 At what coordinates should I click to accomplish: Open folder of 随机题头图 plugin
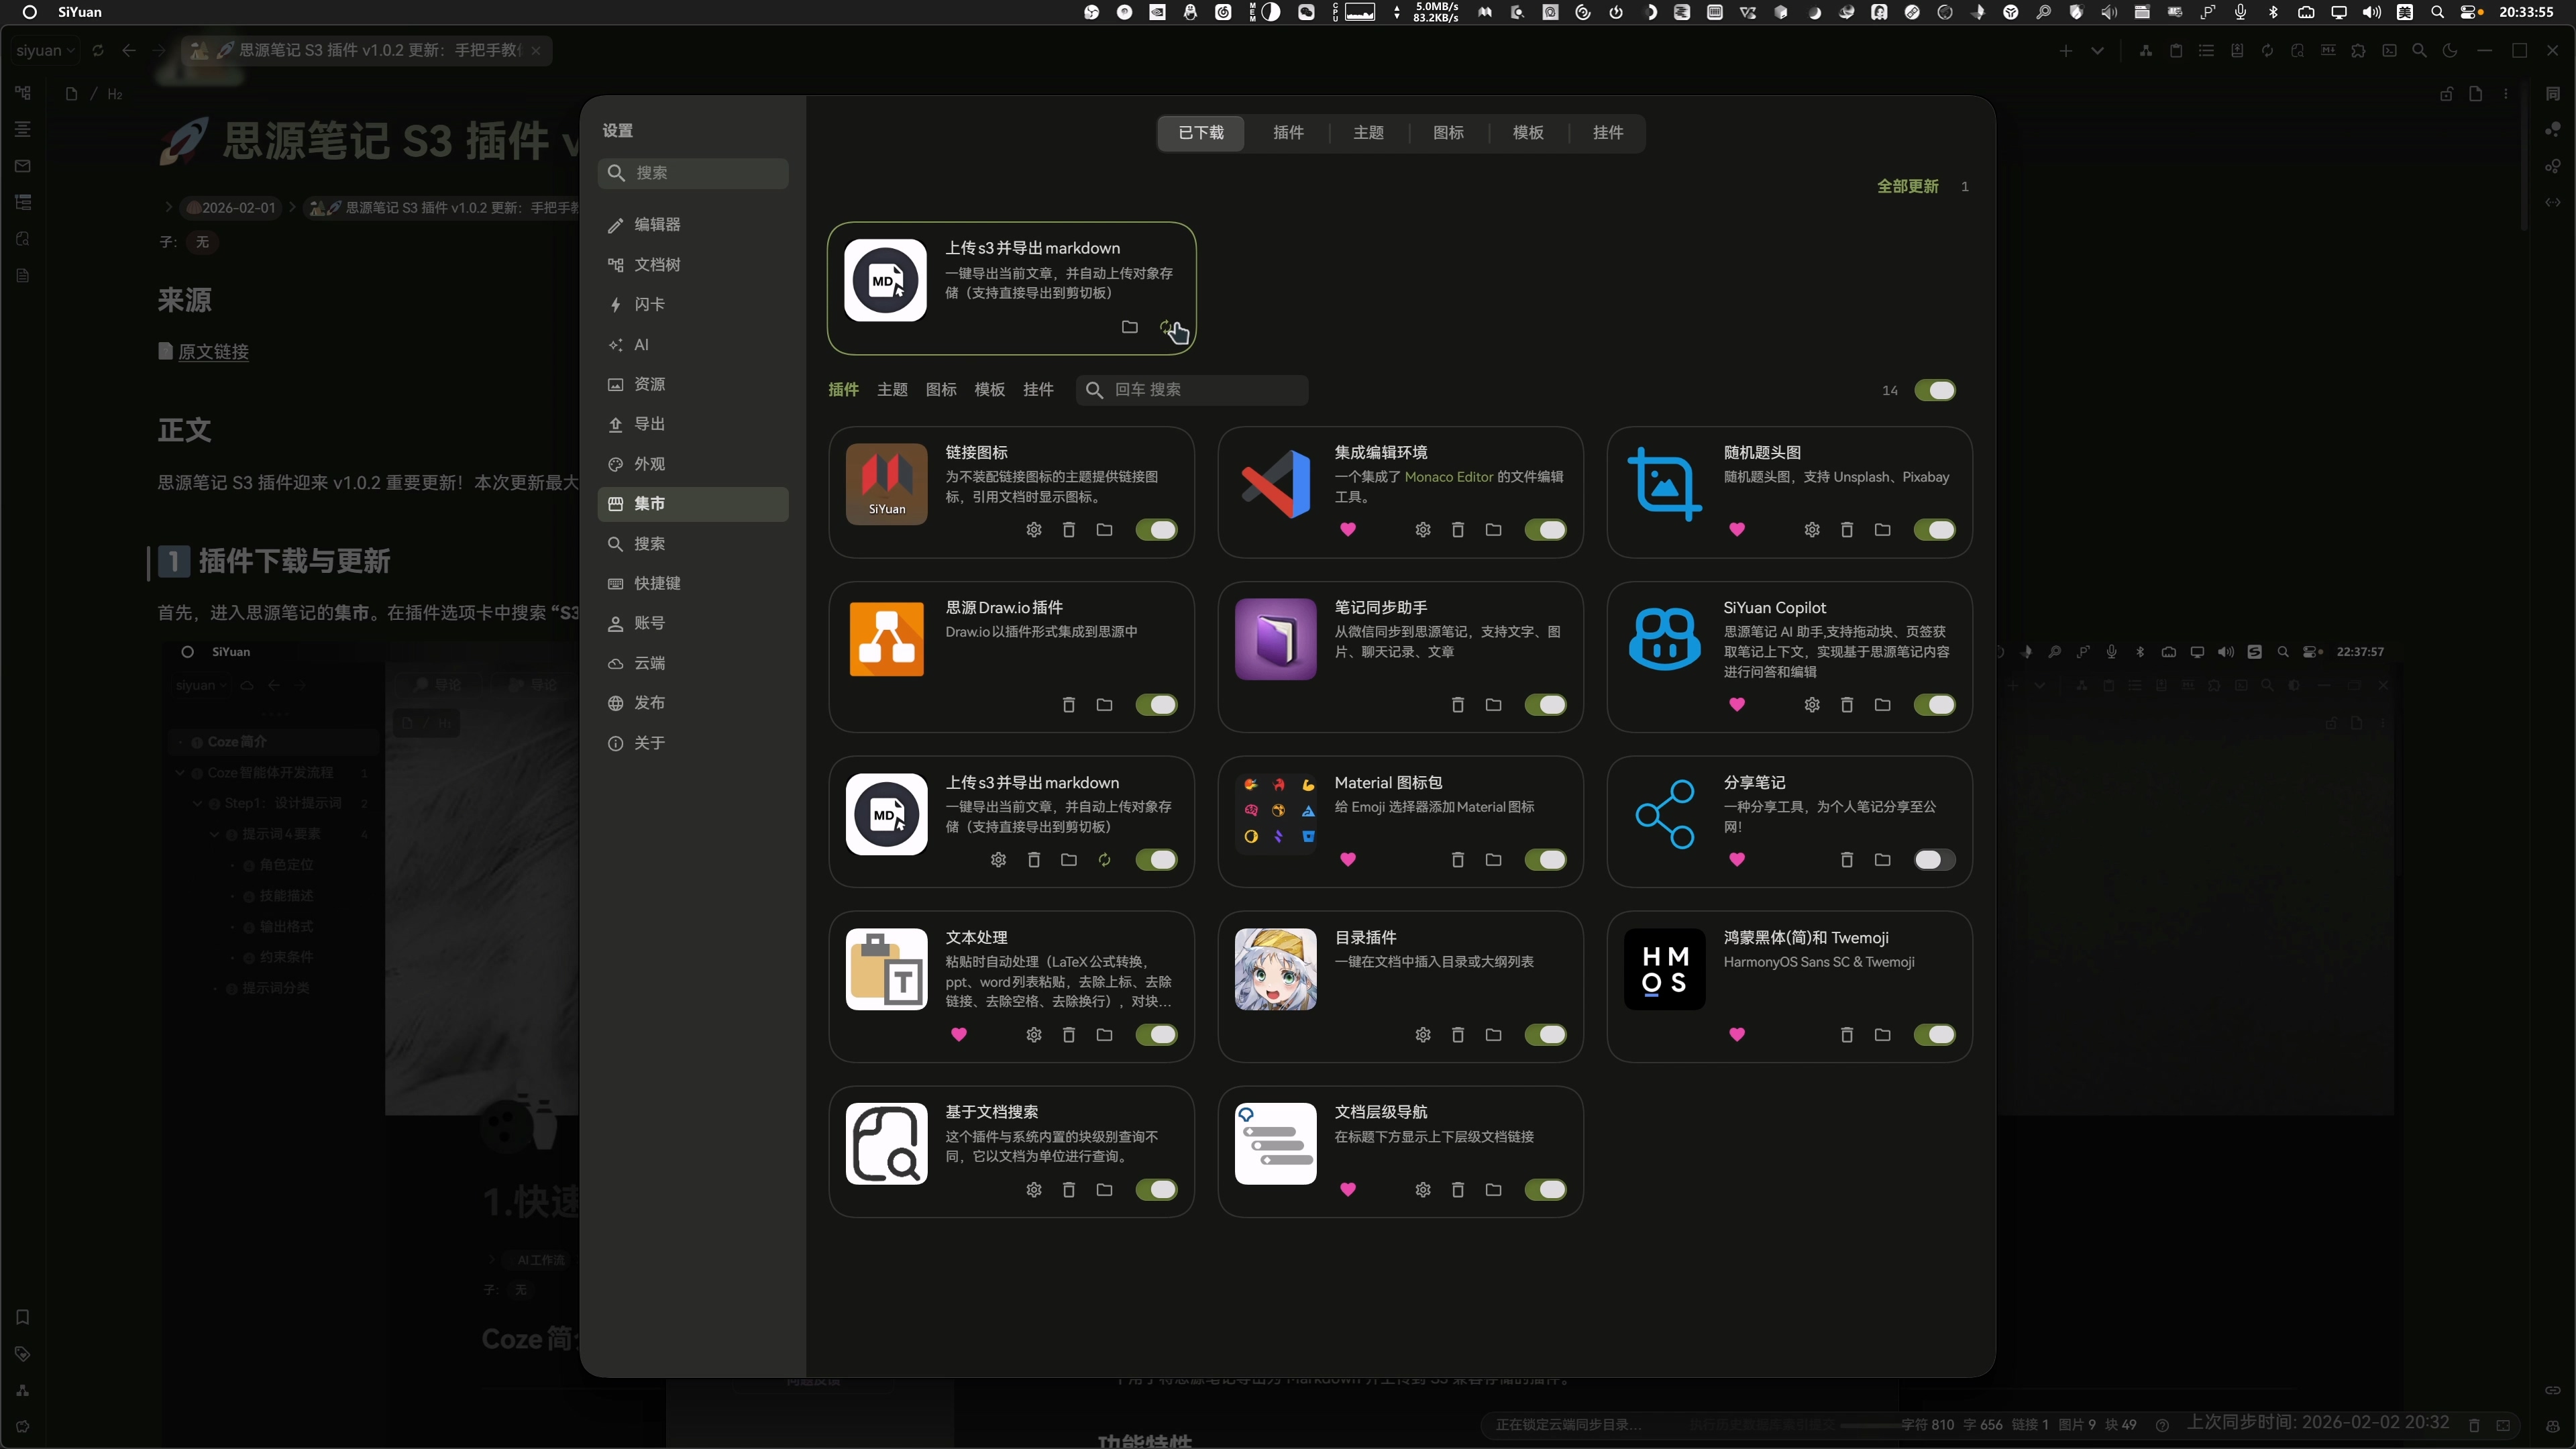(x=1882, y=530)
